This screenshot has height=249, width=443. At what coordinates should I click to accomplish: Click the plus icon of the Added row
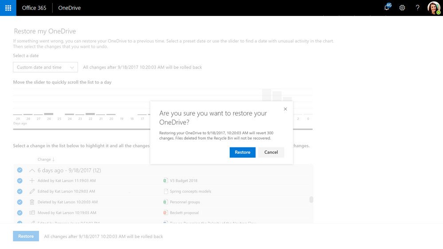[x=32, y=180]
